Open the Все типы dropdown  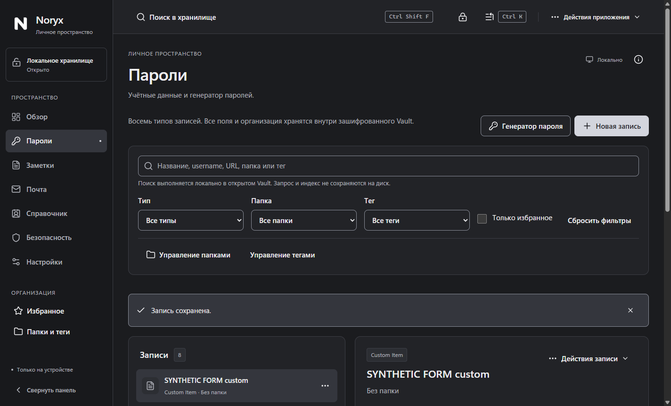191,220
